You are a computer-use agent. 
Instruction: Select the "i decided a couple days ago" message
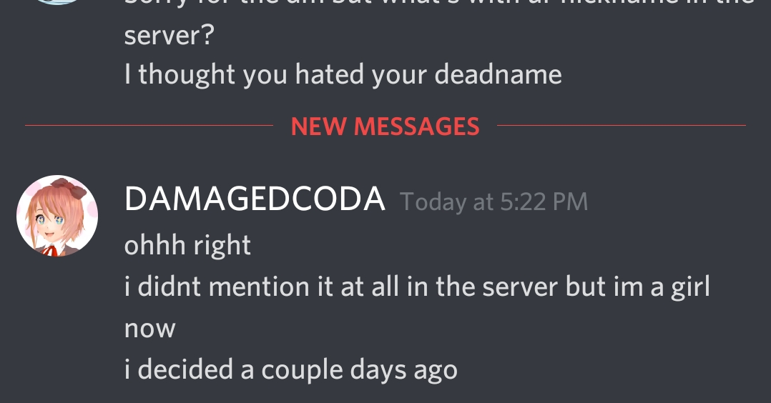[x=290, y=369]
